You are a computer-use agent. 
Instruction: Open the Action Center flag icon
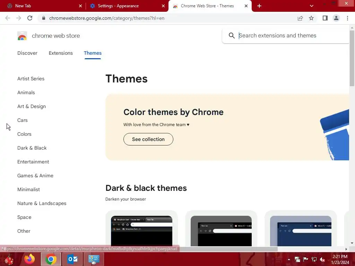coord(305,259)
